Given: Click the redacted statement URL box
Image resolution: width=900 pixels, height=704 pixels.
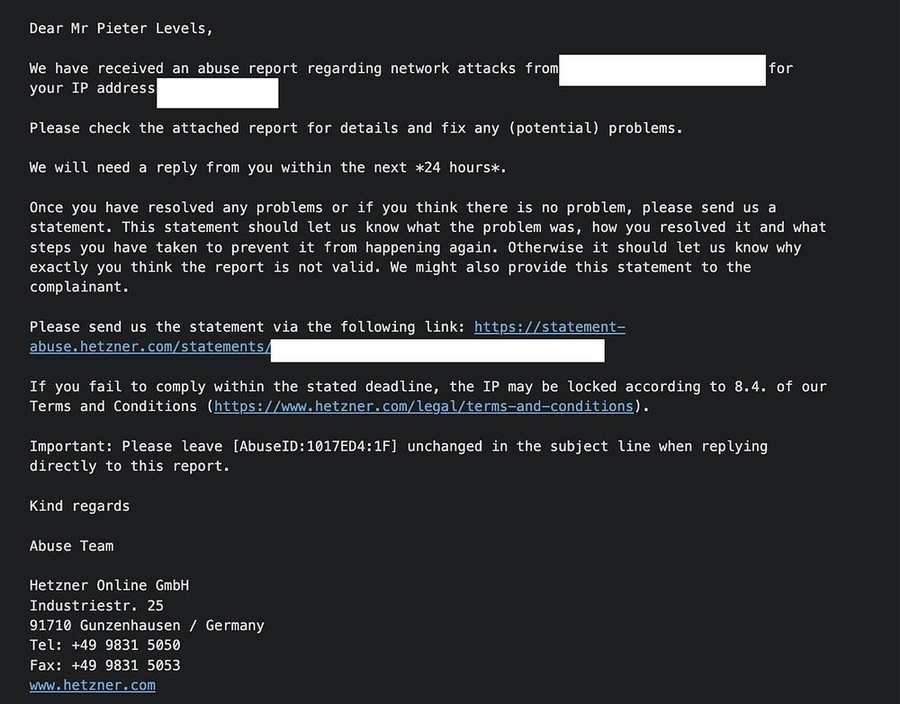Looking at the screenshot, I should pyautogui.click(x=437, y=351).
